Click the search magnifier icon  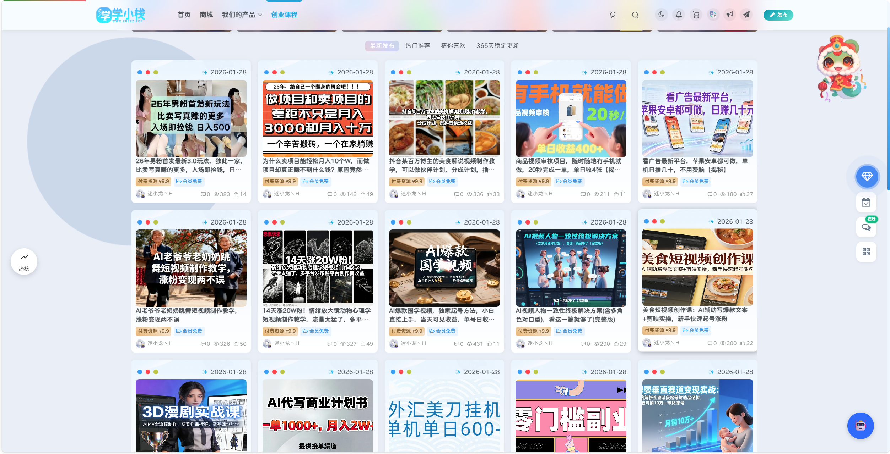tap(635, 15)
